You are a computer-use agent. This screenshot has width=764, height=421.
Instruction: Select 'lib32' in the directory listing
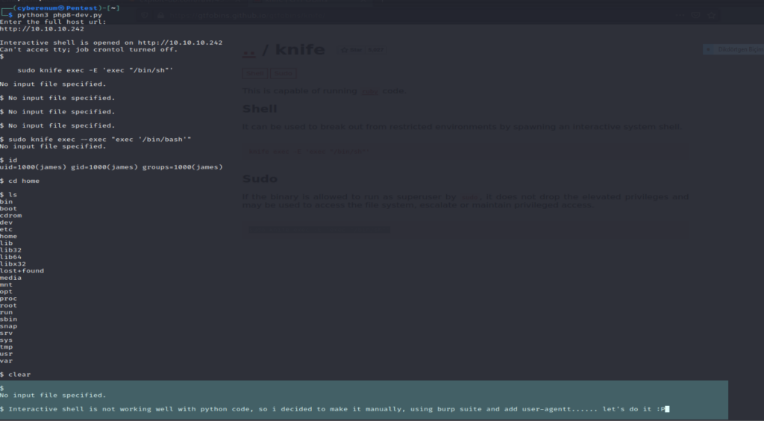10,250
